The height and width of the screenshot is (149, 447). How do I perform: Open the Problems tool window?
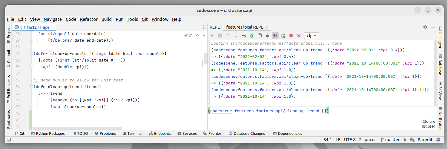pos(105,133)
